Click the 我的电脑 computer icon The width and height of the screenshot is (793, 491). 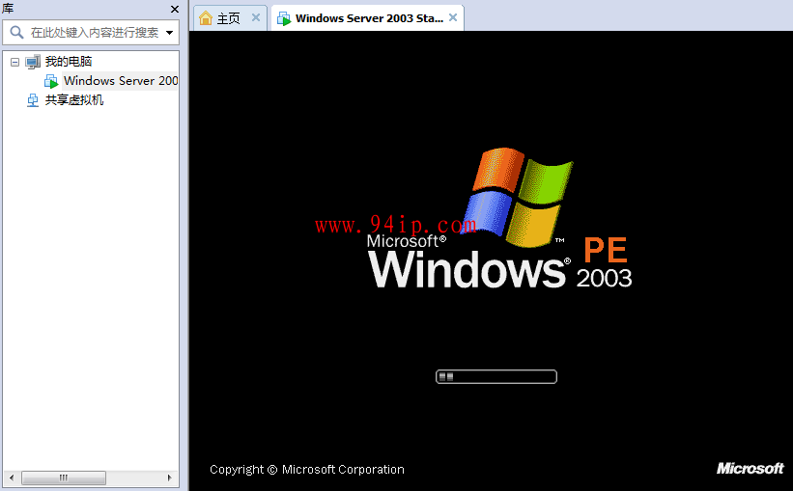pyautogui.click(x=33, y=62)
